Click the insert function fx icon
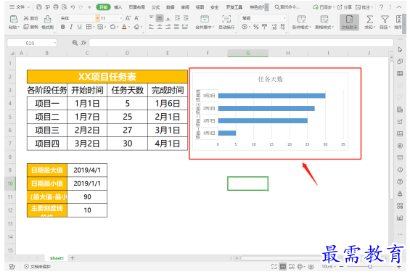Viewport: 410px width, 277px height. click(83, 43)
